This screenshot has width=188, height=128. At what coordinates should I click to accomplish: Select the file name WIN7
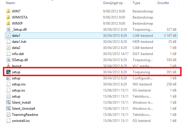click(x=16, y=11)
